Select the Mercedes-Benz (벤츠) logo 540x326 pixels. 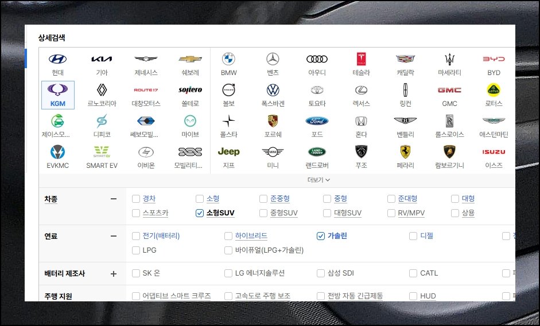tap(273, 59)
